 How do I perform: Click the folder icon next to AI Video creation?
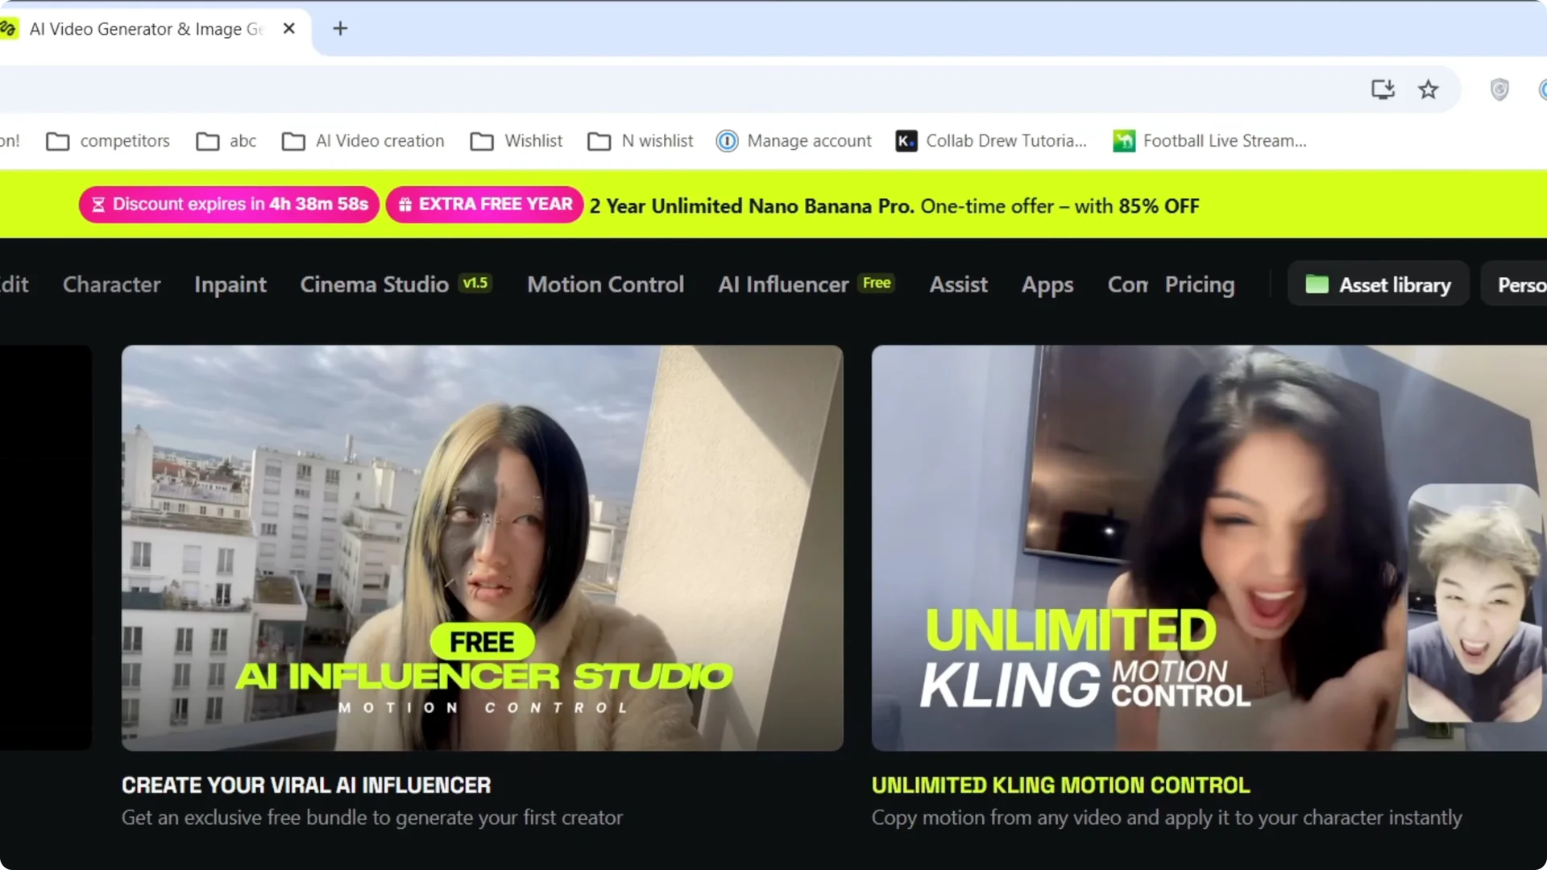[x=294, y=141]
